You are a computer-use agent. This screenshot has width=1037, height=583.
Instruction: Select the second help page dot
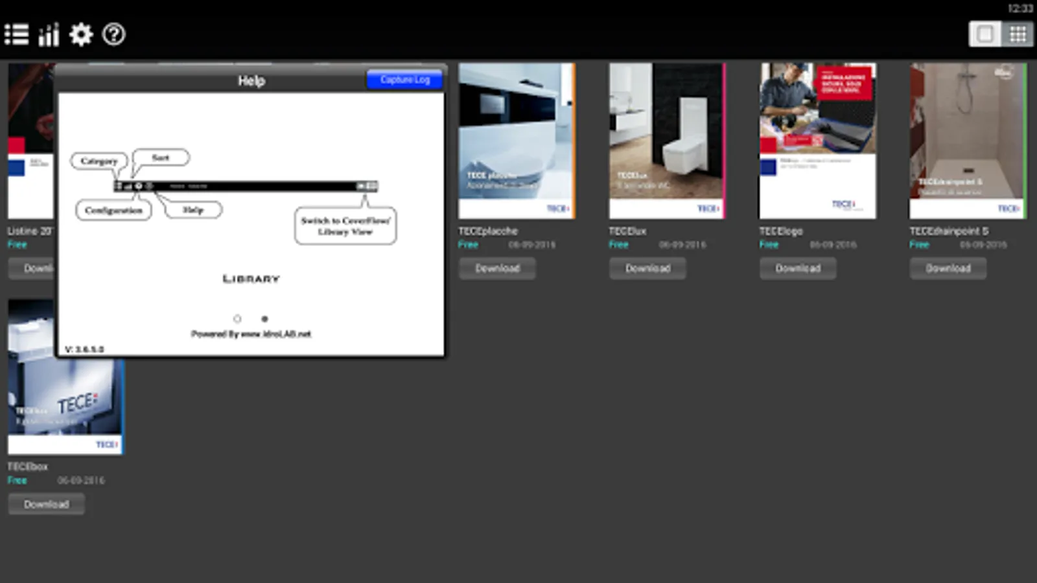[264, 319]
